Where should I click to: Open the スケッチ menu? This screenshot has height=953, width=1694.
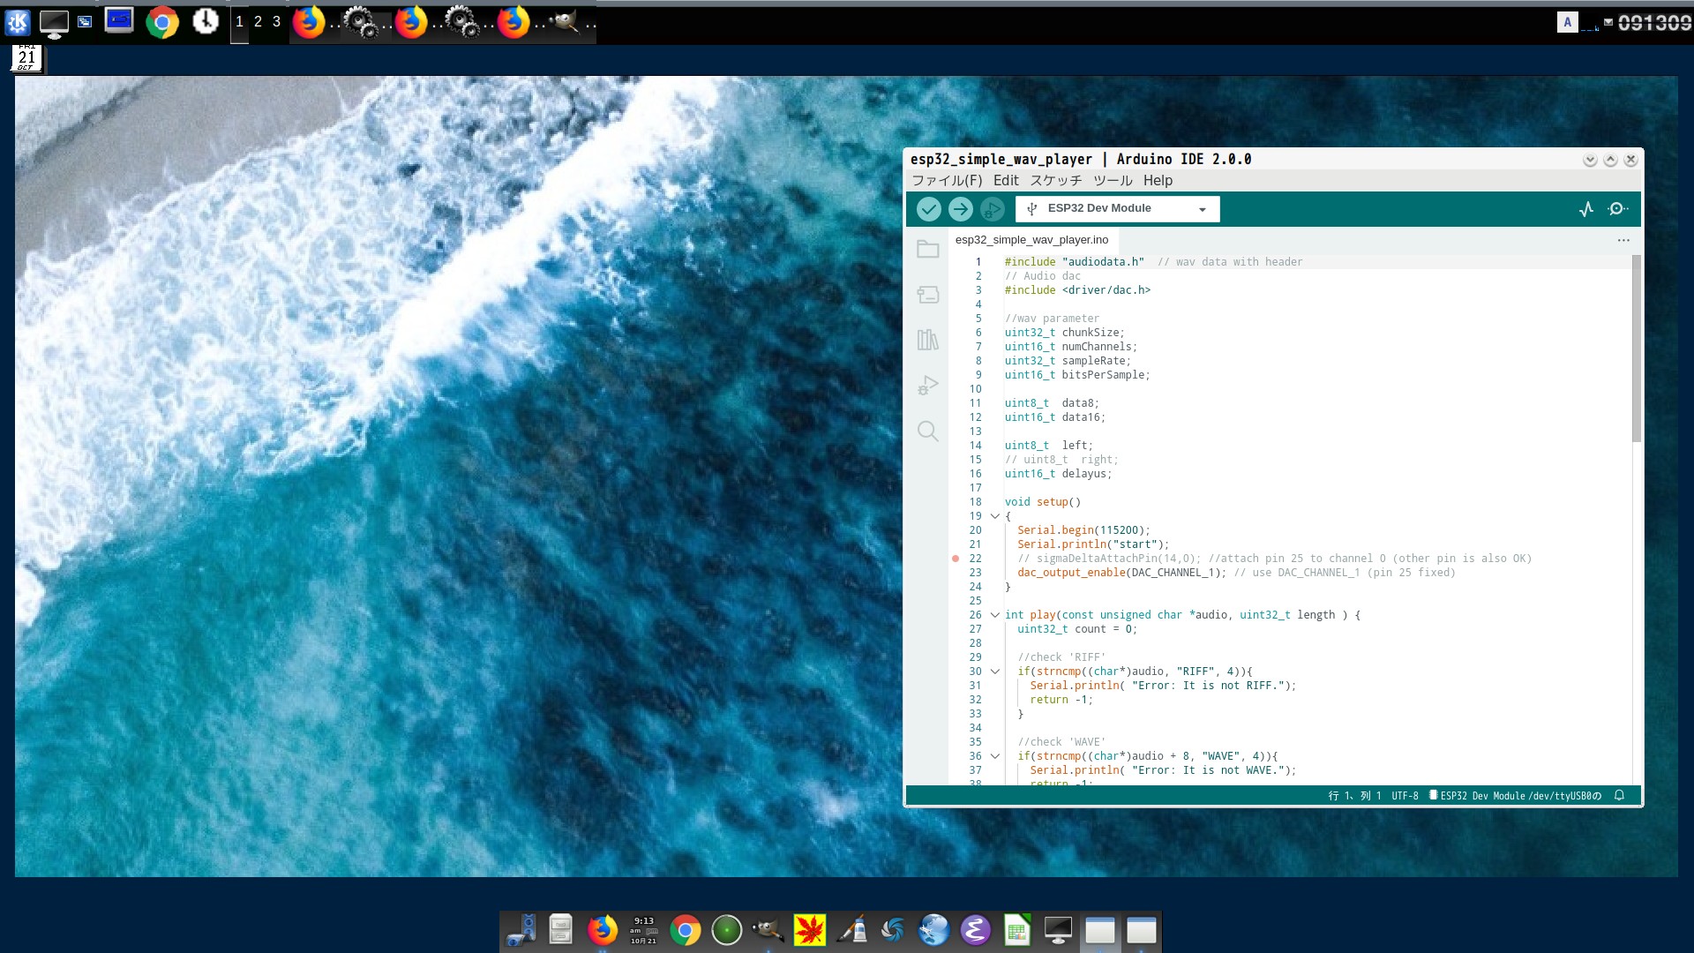pos(1055,180)
